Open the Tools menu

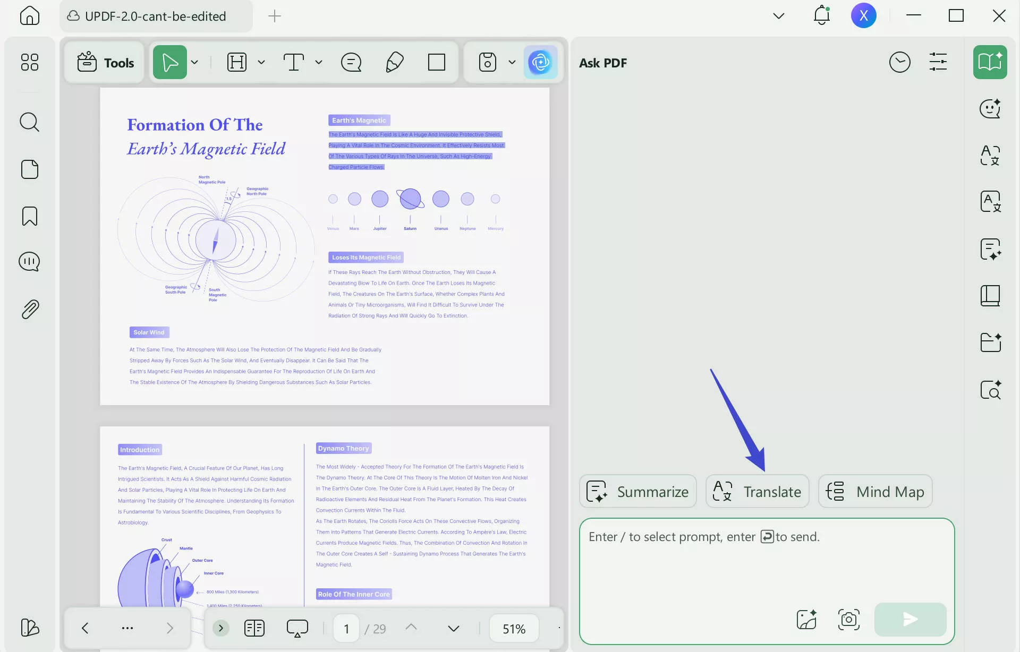105,63
